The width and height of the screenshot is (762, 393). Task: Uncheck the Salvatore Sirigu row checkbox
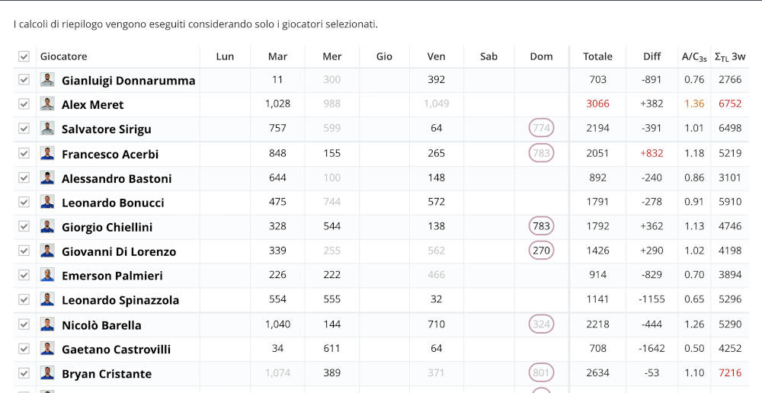(x=24, y=129)
